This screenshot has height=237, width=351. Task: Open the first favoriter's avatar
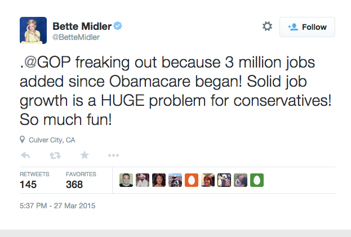[126, 180]
